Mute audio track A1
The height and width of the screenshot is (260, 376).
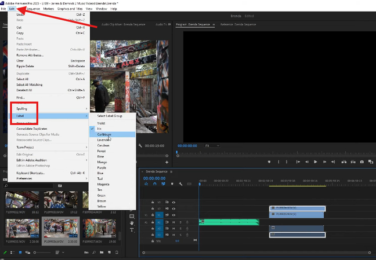click(173, 222)
